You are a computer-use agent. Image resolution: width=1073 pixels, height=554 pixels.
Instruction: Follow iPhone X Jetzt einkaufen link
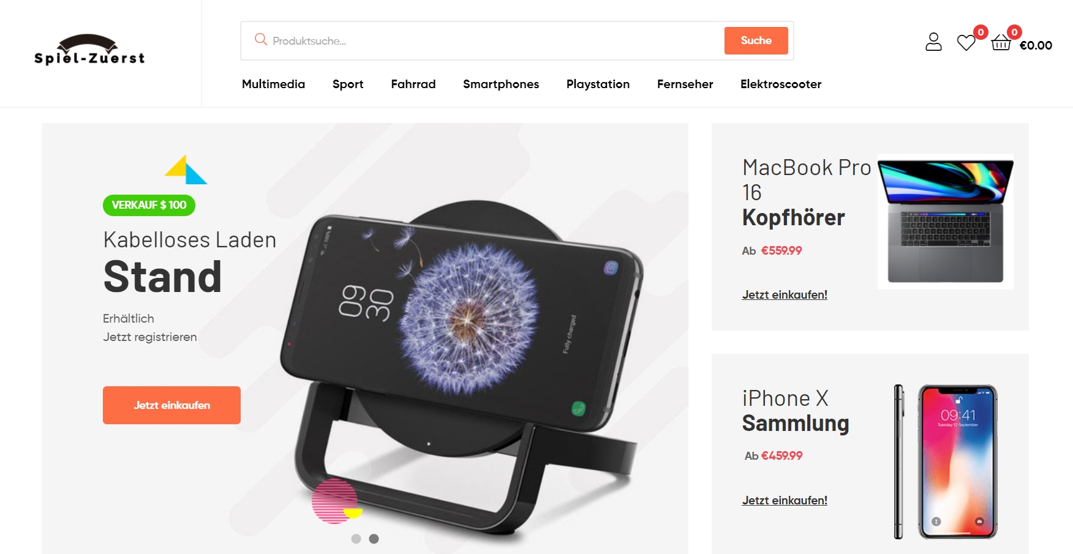(785, 500)
